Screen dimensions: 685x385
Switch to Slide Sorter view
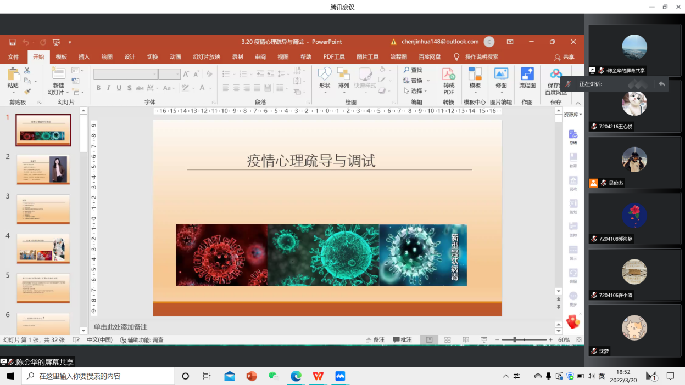click(448, 340)
